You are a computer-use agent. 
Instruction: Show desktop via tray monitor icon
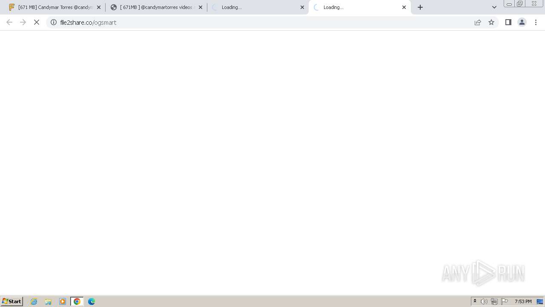point(540,301)
